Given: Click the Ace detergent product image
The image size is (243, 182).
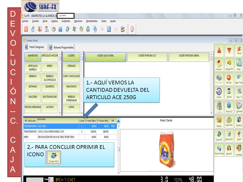Looking at the screenshot, I should tap(167, 150).
